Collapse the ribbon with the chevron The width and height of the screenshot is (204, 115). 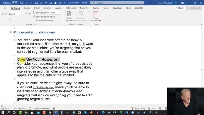coord(202,24)
